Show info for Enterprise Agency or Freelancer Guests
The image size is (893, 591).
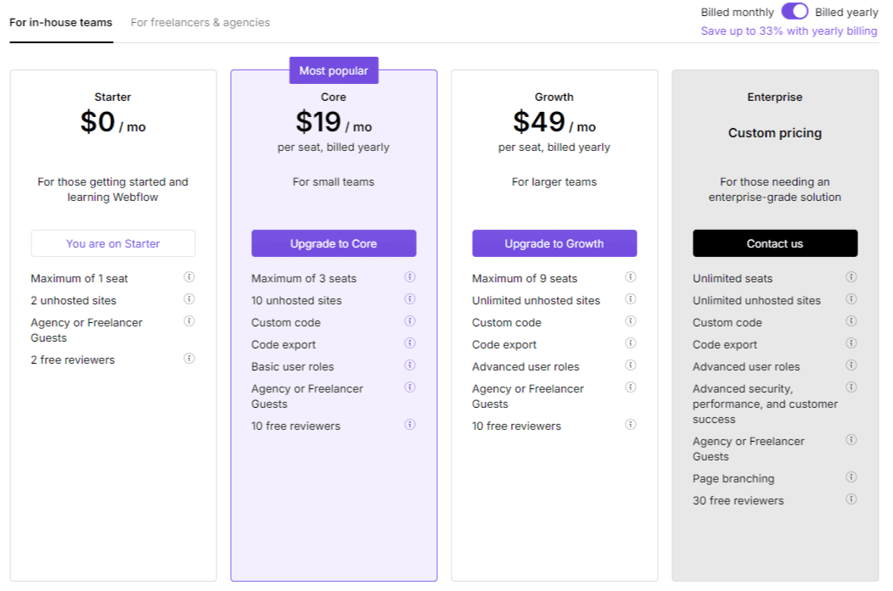tap(851, 440)
